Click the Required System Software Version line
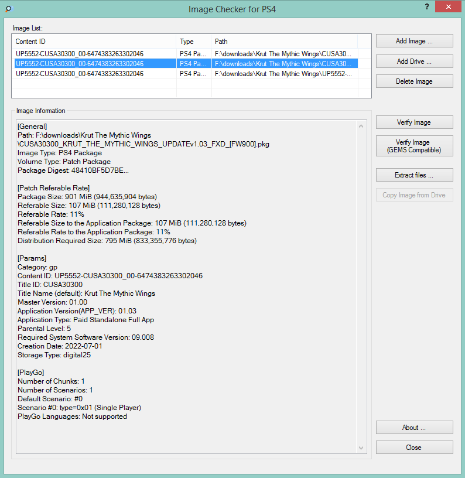This screenshot has width=465, height=478. pyautogui.click(x=86, y=337)
